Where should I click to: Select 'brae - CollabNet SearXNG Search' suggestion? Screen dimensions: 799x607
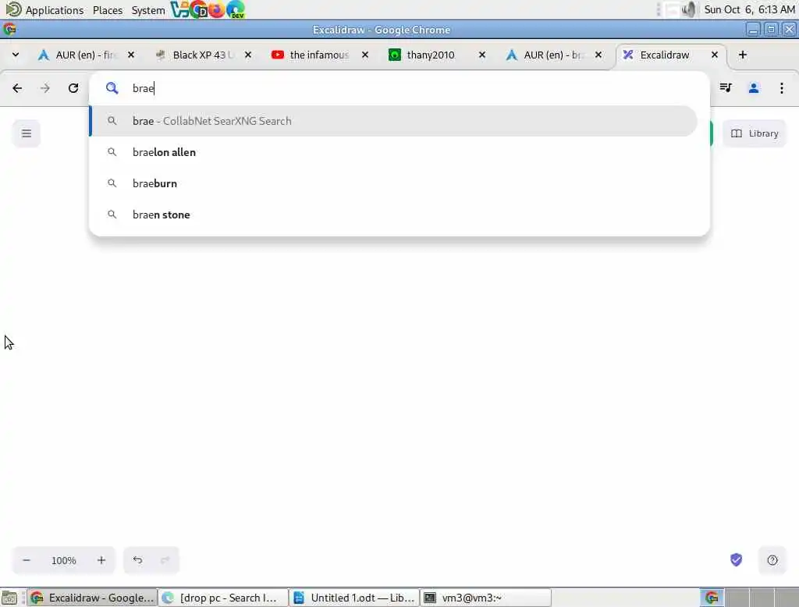(x=394, y=121)
